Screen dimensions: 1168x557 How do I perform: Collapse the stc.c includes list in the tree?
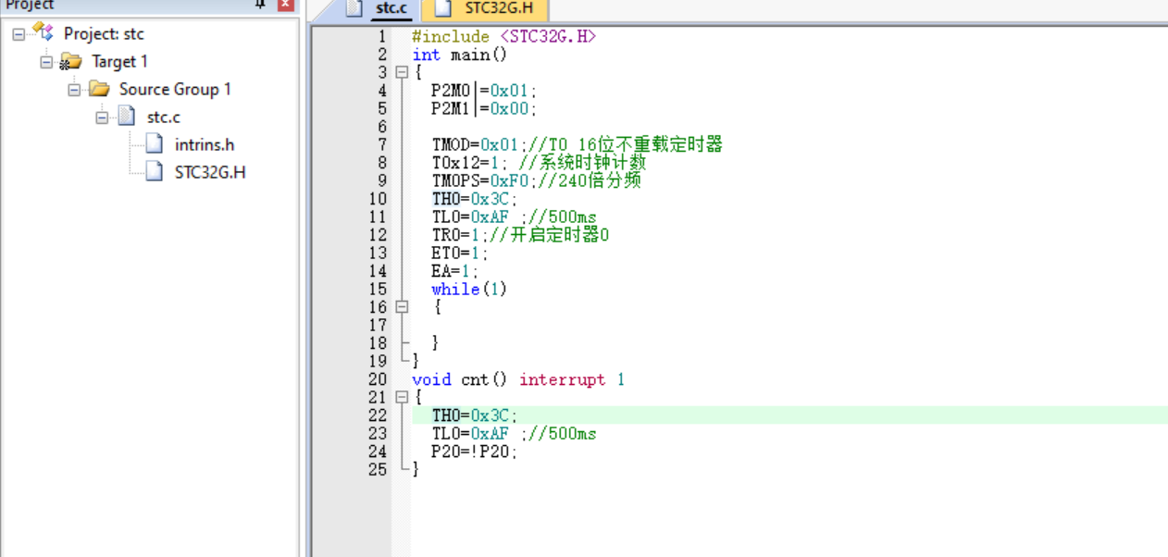[102, 118]
